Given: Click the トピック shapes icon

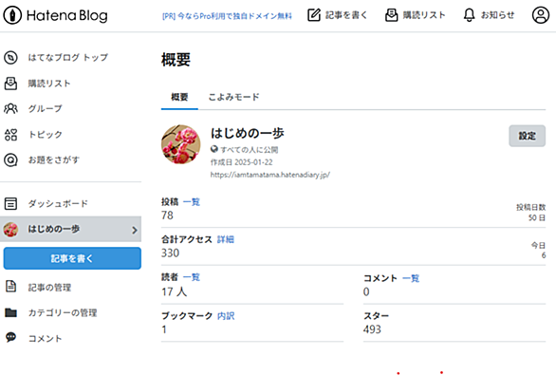Looking at the screenshot, I should coord(10,135).
